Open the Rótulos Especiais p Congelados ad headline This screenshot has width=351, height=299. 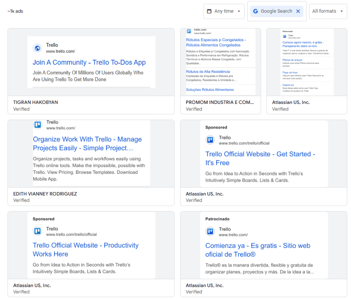216,42
